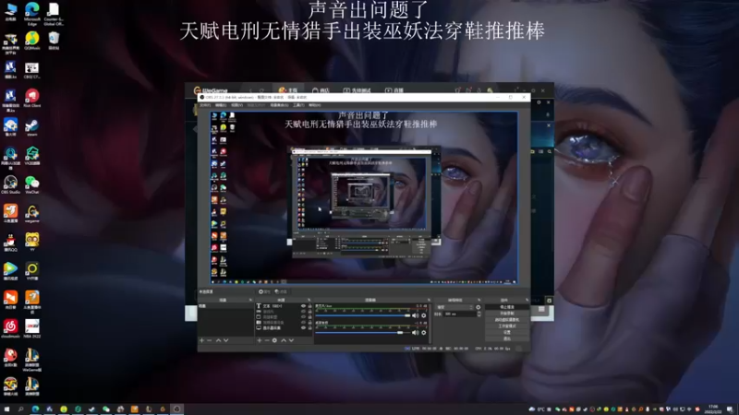
Task: Switch to WeGame home tab
Action: click(288, 90)
